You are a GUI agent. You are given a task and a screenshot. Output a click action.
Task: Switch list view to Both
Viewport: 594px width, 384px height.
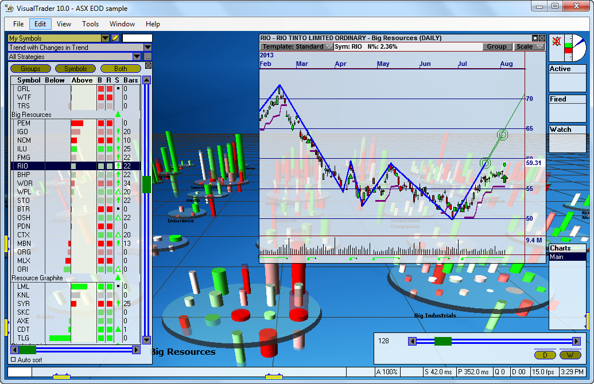tap(121, 68)
